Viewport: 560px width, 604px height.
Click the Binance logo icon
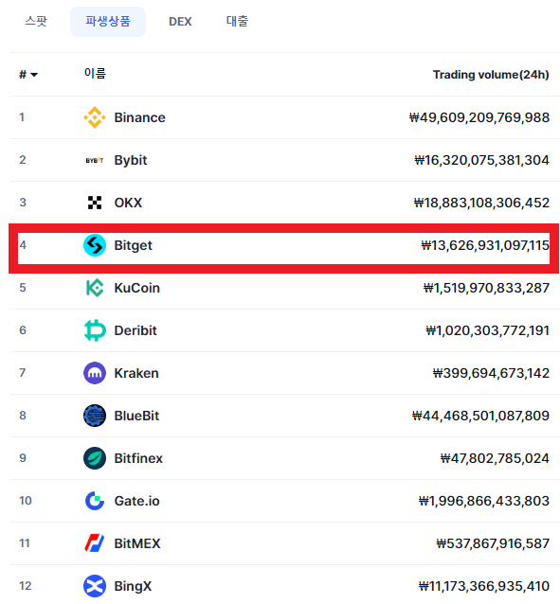[x=95, y=117]
